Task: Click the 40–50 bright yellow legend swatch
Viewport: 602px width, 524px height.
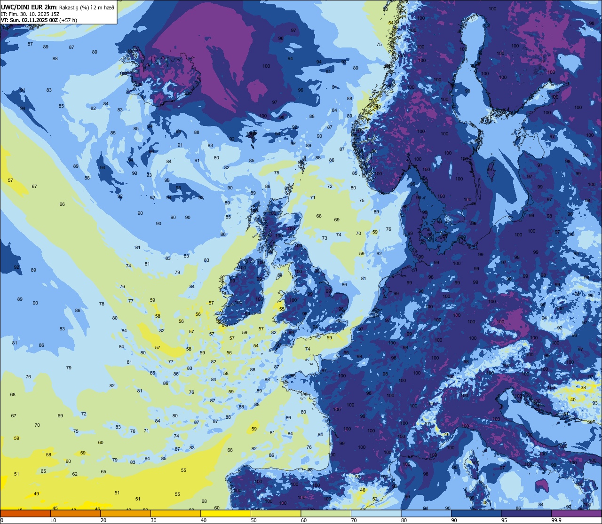Action: [x=226, y=513]
